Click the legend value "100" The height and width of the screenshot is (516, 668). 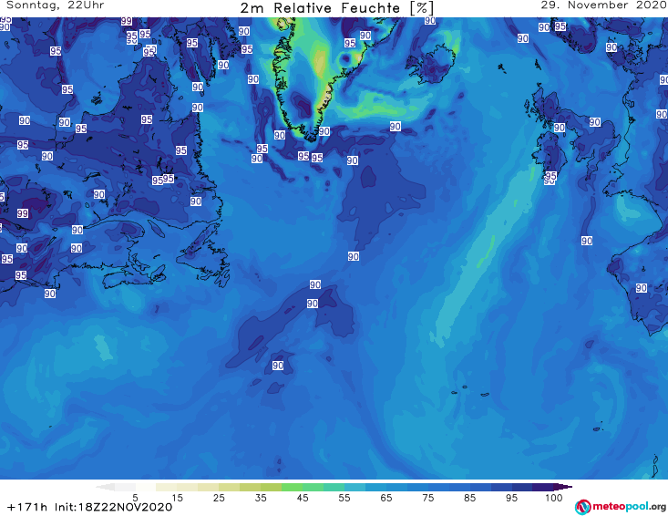[x=554, y=498]
